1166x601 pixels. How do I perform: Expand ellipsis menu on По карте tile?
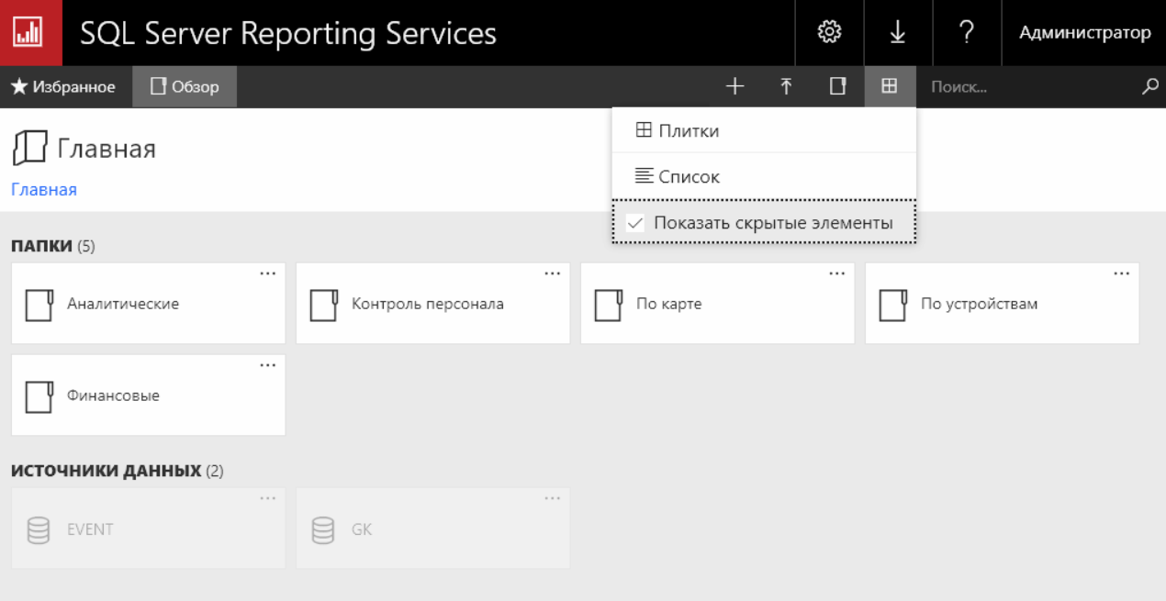pyautogui.click(x=836, y=273)
